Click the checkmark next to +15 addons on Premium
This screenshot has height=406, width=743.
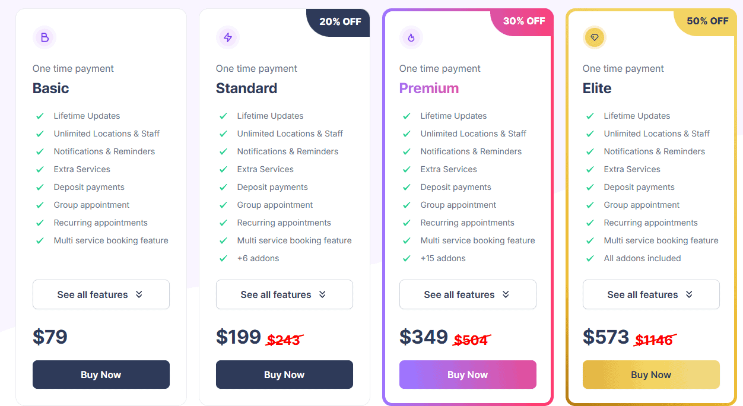click(x=406, y=258)
